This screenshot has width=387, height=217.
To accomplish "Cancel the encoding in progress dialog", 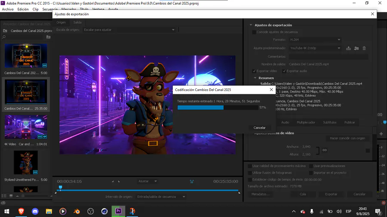I will click(259, 128).
